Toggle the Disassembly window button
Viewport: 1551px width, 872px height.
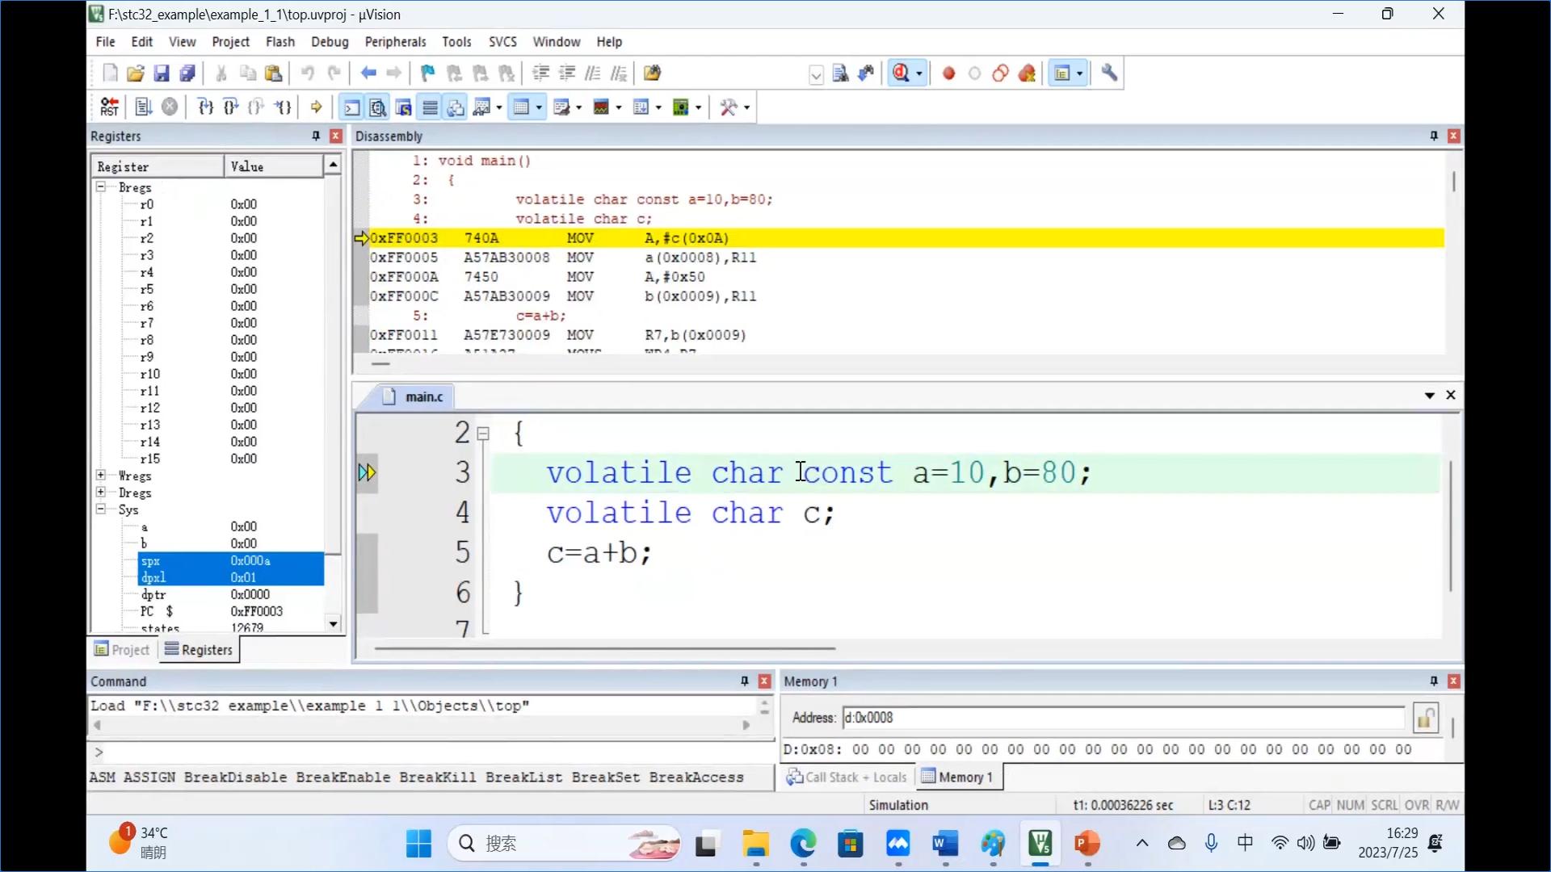point(378,107)
